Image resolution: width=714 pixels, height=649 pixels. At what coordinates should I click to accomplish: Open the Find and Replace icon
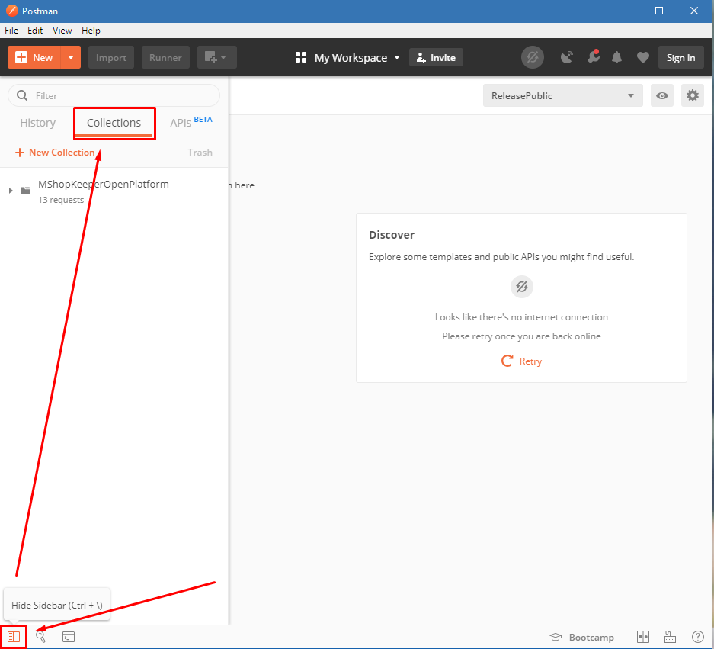(x=40, y=637)
